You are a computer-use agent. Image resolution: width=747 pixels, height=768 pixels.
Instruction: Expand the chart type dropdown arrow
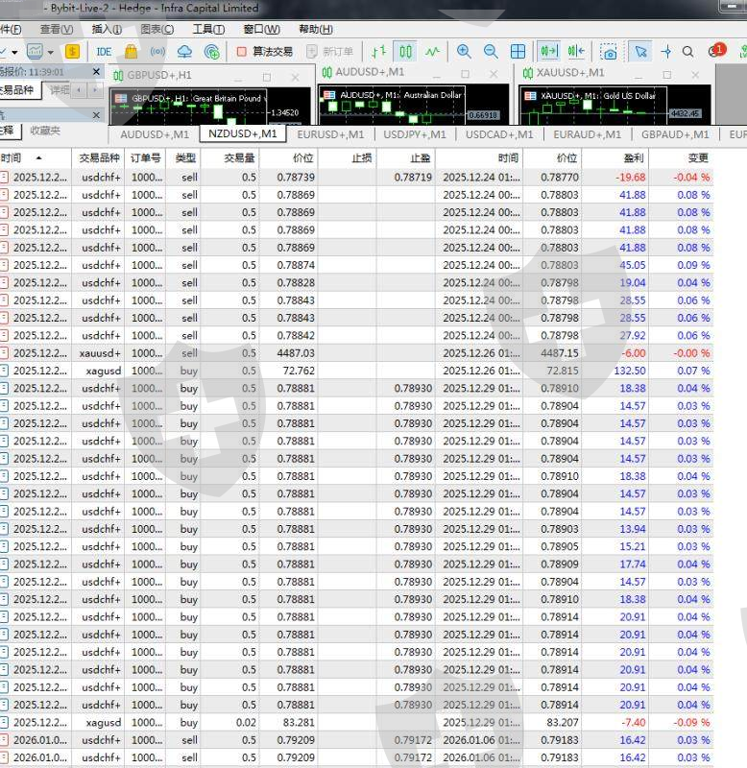click(x=14, y=52)
